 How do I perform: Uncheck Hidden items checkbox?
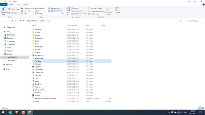(x=94, y=14)
